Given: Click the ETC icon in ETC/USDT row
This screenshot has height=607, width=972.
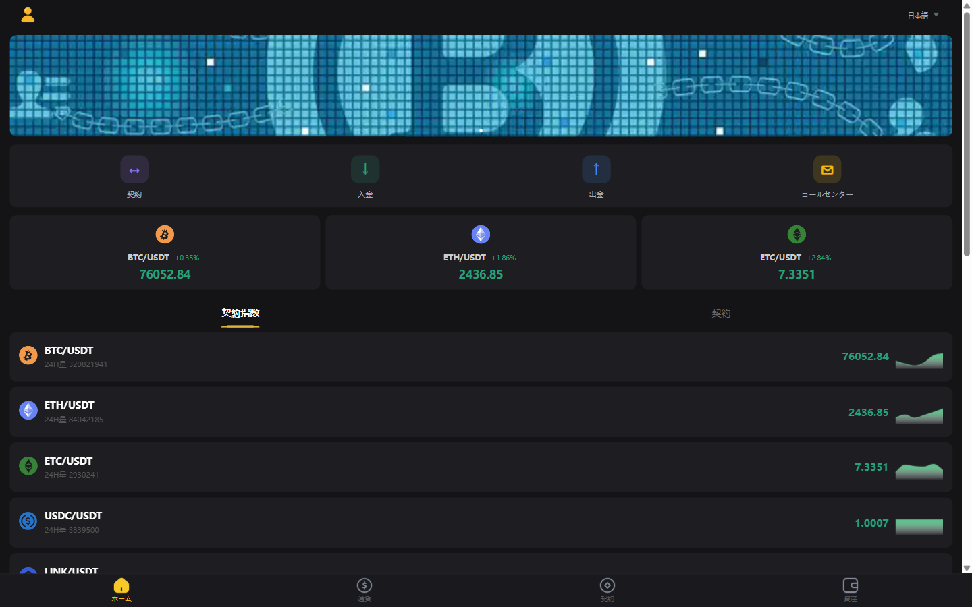Looking at the screenshot, I should coord(28,466).
